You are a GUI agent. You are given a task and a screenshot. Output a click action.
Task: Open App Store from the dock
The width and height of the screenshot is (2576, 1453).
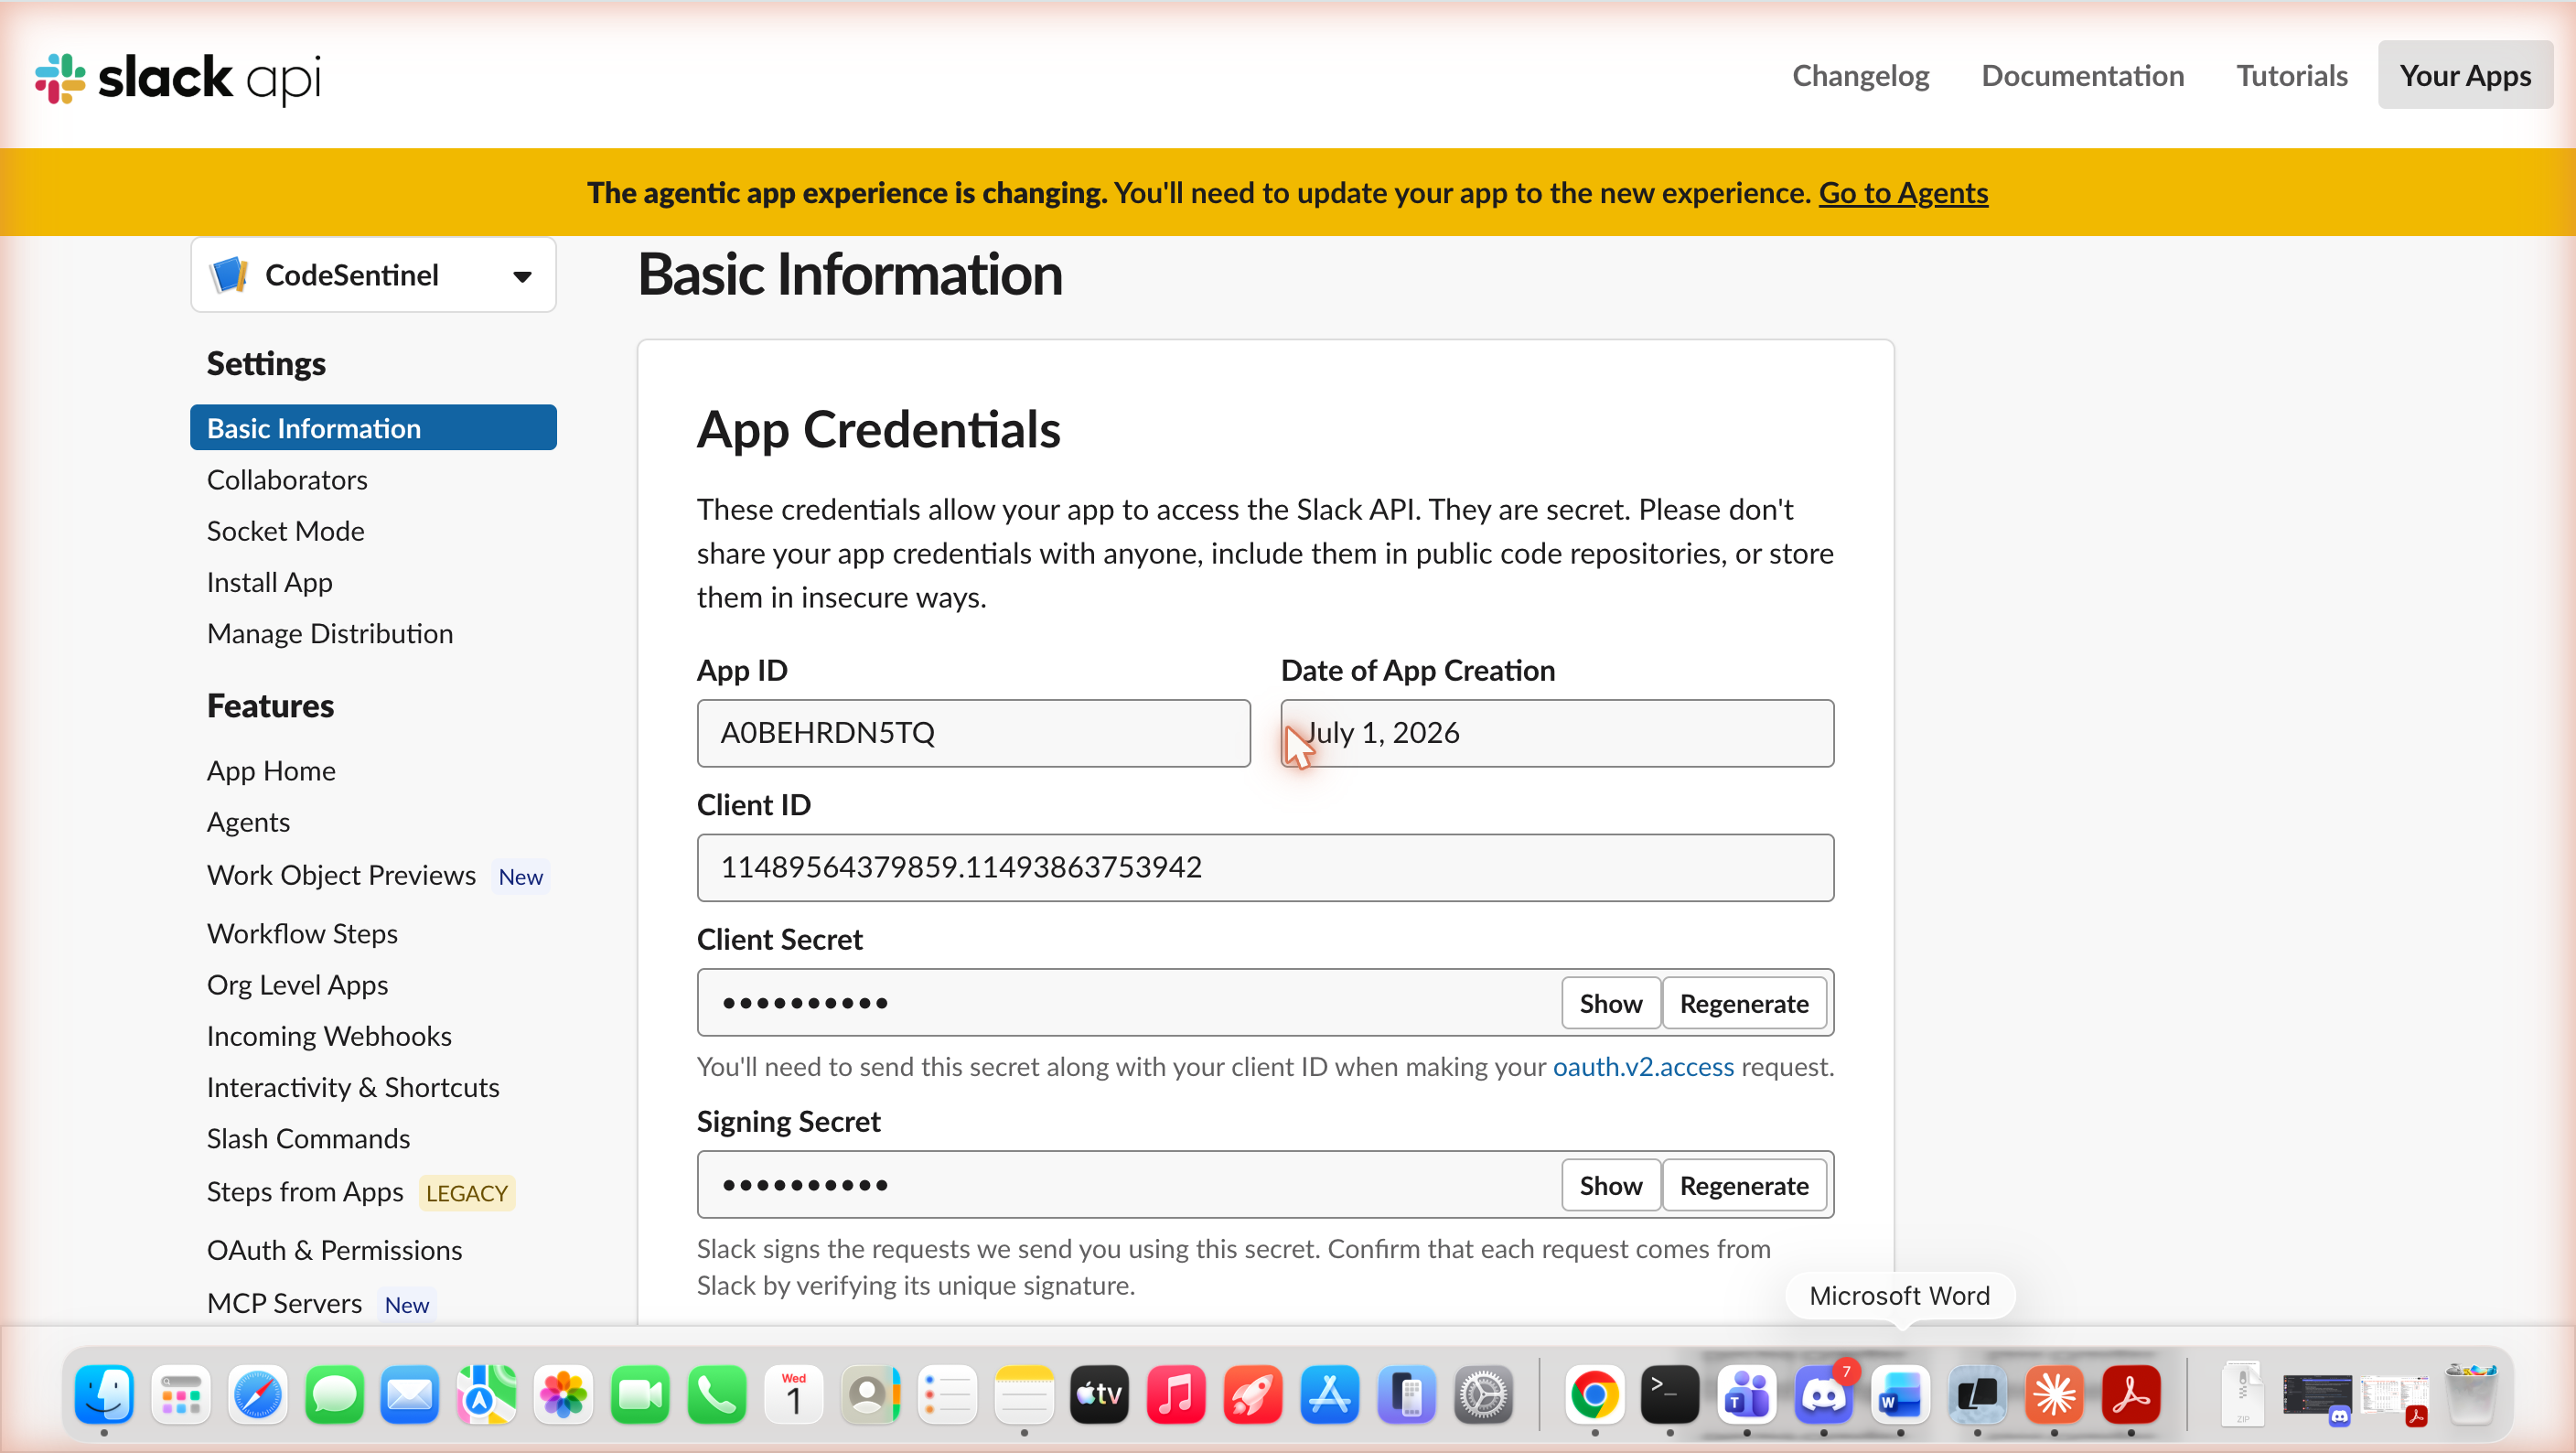(1330, 1394)
